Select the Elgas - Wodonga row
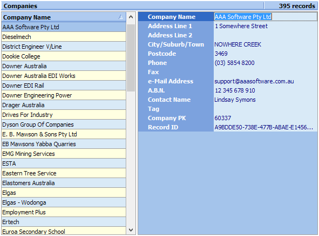The image size is (319, 236). click(x=64, y=202)
